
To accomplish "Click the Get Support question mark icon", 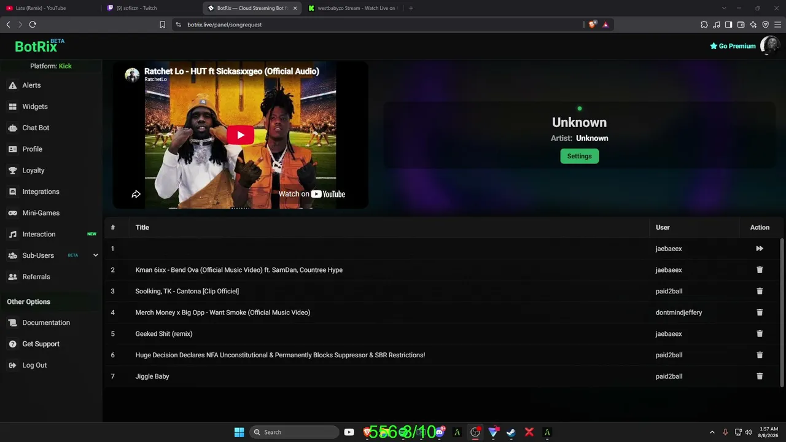I will pyautogui.click(x=12, y=344).
